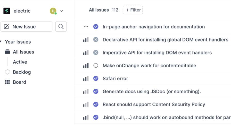The width and height of the screenshot is (231, 125).
Task: Click priority icon for Content Security Policy issue
Action: coord(86,105)
